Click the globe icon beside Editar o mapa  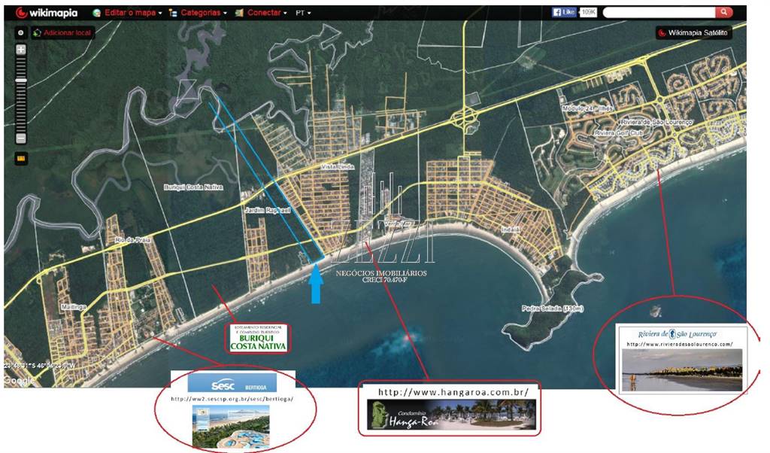pos(96,13)
